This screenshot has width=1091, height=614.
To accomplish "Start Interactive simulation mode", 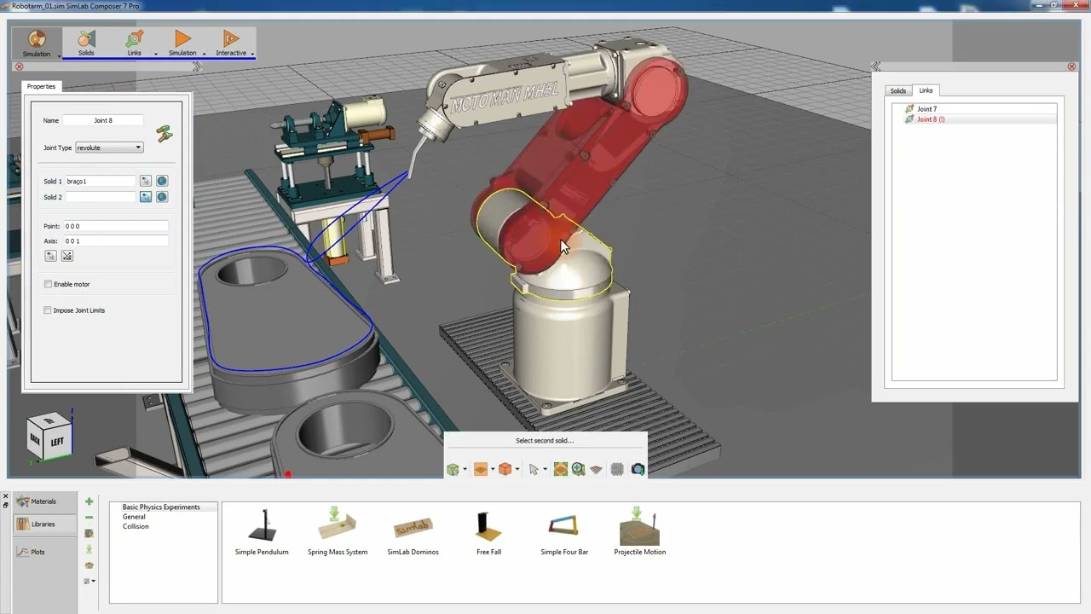I will 231,43.
